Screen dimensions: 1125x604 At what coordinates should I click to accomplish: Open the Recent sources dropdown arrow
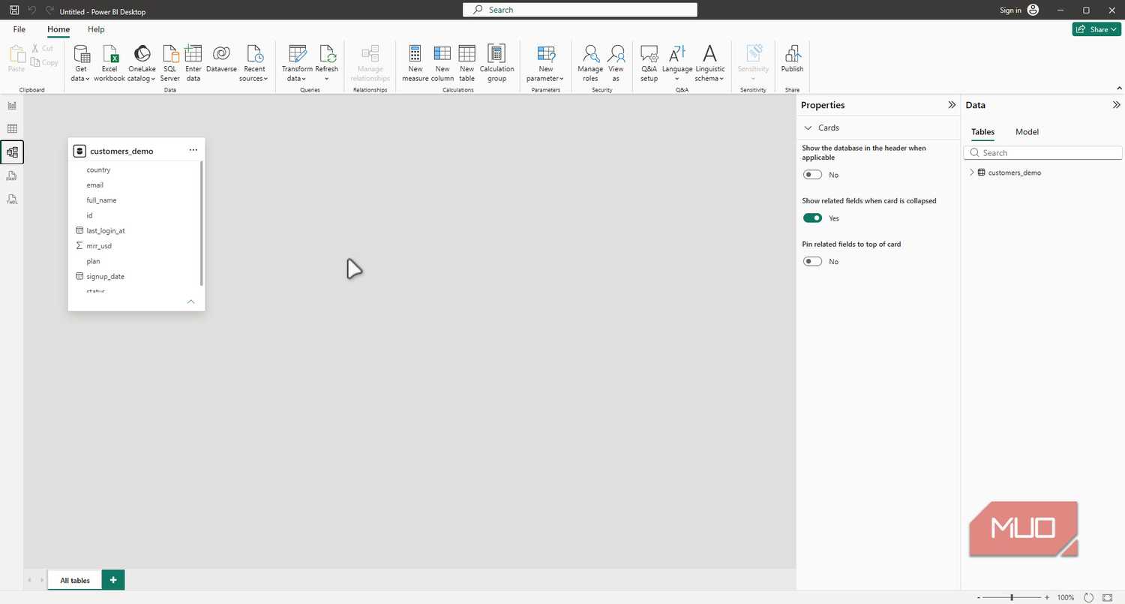265,79
